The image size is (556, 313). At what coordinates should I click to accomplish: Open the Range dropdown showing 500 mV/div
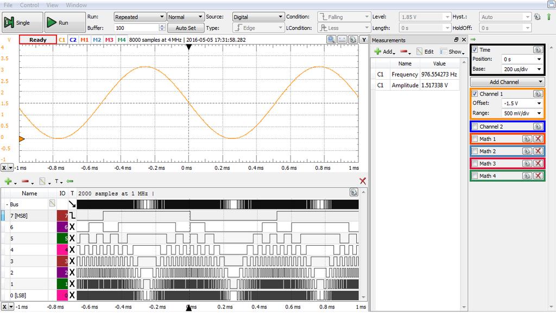[x=522, y=113]
